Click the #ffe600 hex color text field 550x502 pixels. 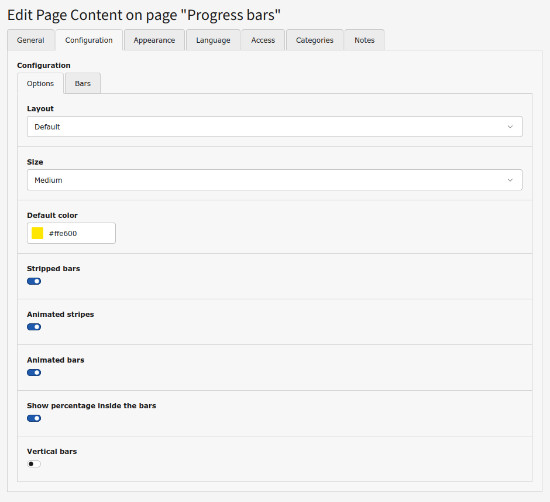(x=79, y=233)
